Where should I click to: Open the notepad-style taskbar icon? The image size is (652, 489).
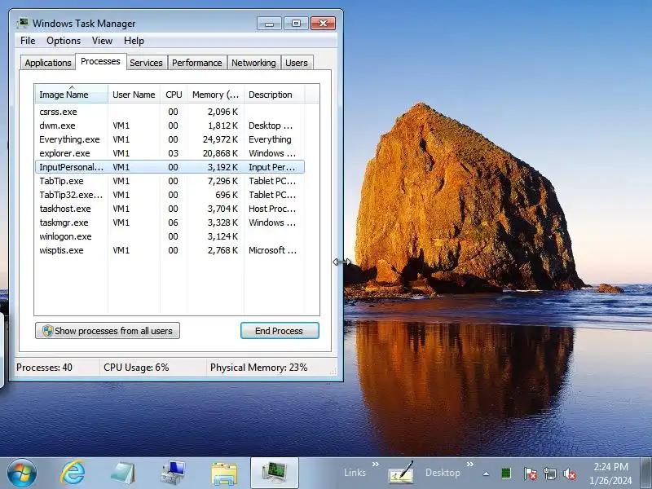coord(123,474)
